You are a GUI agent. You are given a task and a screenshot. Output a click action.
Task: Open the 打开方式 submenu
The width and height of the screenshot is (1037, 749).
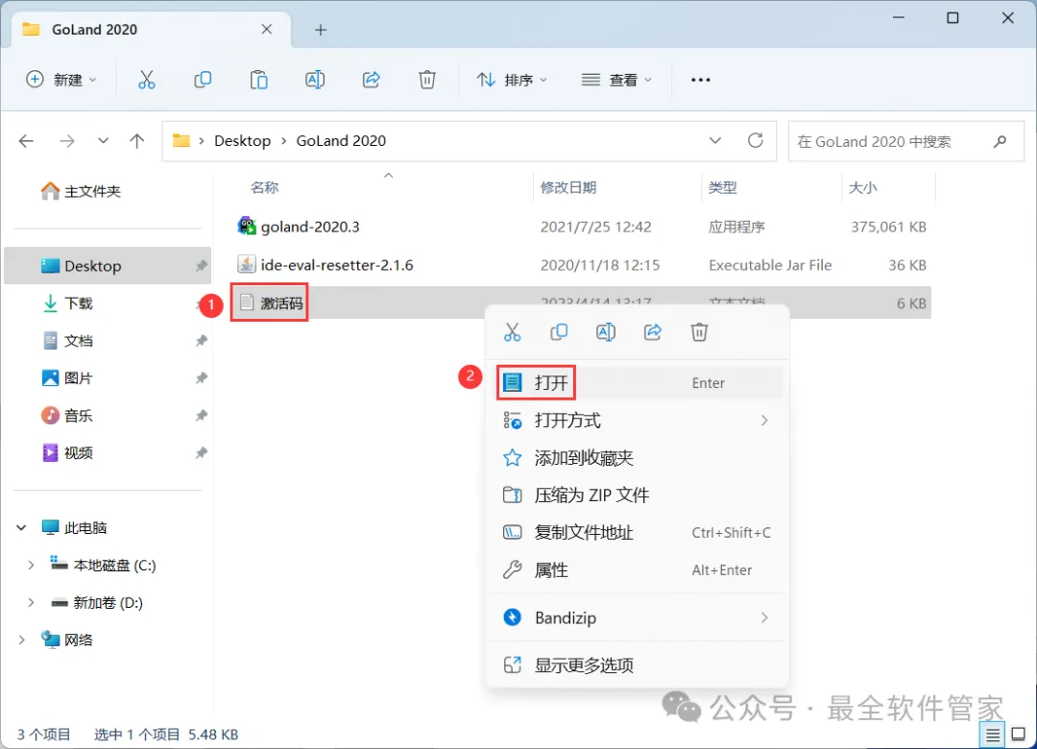click(x=637, y=421)
